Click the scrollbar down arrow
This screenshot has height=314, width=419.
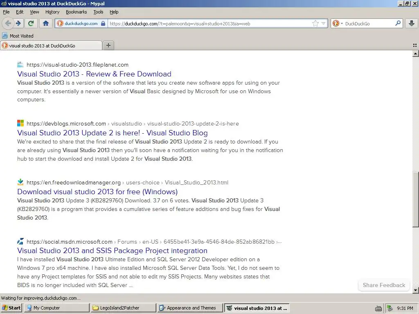pyautogui.click(x=415, y=290)
